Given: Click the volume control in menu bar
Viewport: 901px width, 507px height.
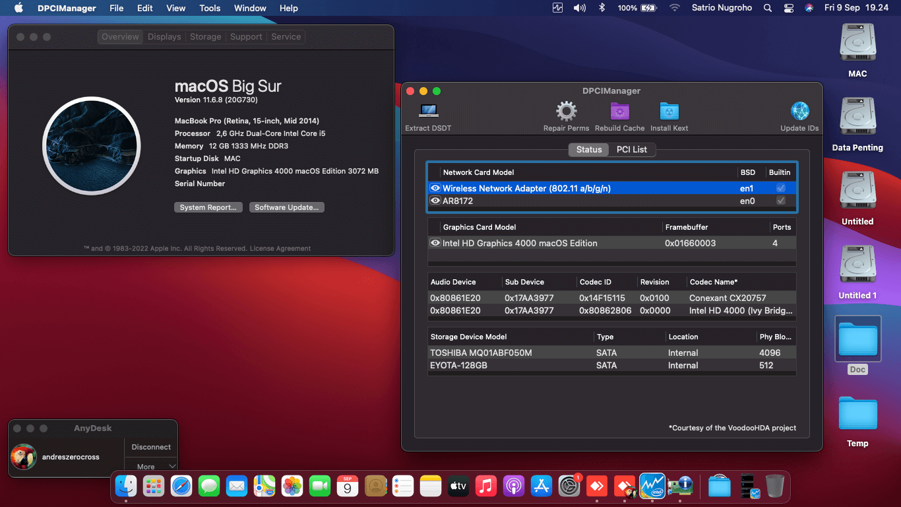Looking at the screenshot, I should pos(580,8).
